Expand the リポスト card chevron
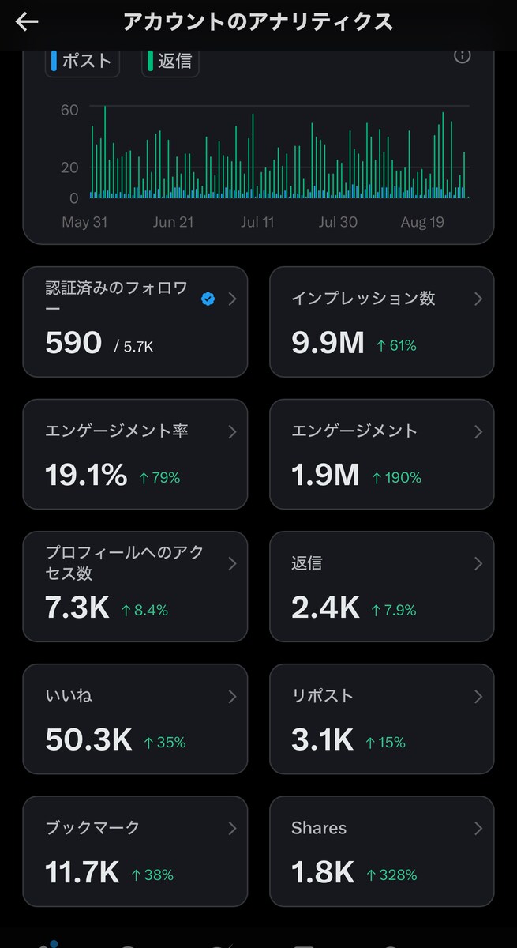Image resolution: width=517 pixels, height=948 pixels. point(478,696)
